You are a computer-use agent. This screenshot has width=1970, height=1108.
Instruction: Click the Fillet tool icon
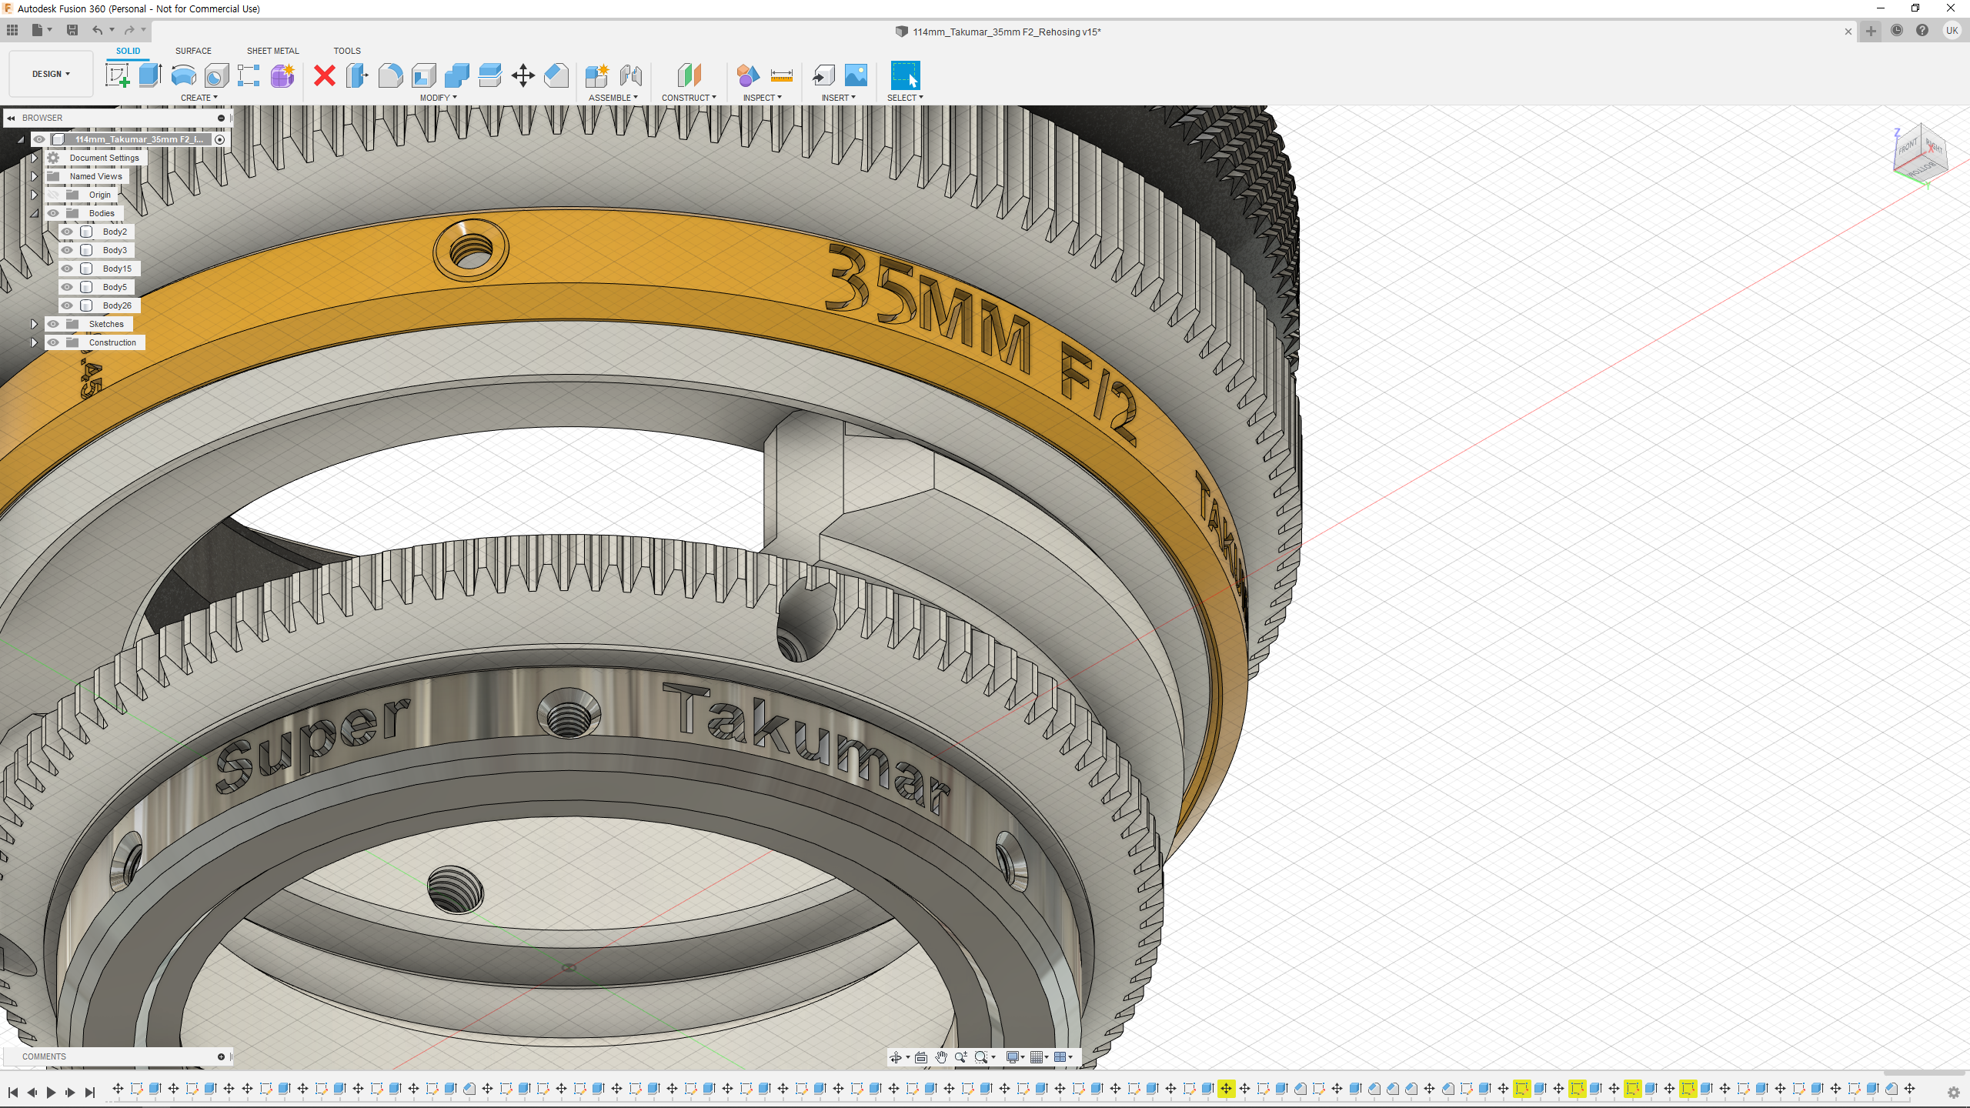pyautogui.click(x=390, y=75)
